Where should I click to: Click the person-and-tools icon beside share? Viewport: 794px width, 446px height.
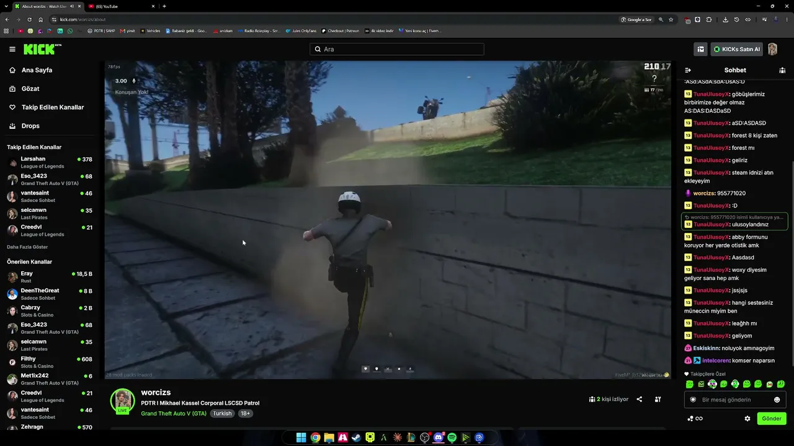658,400
